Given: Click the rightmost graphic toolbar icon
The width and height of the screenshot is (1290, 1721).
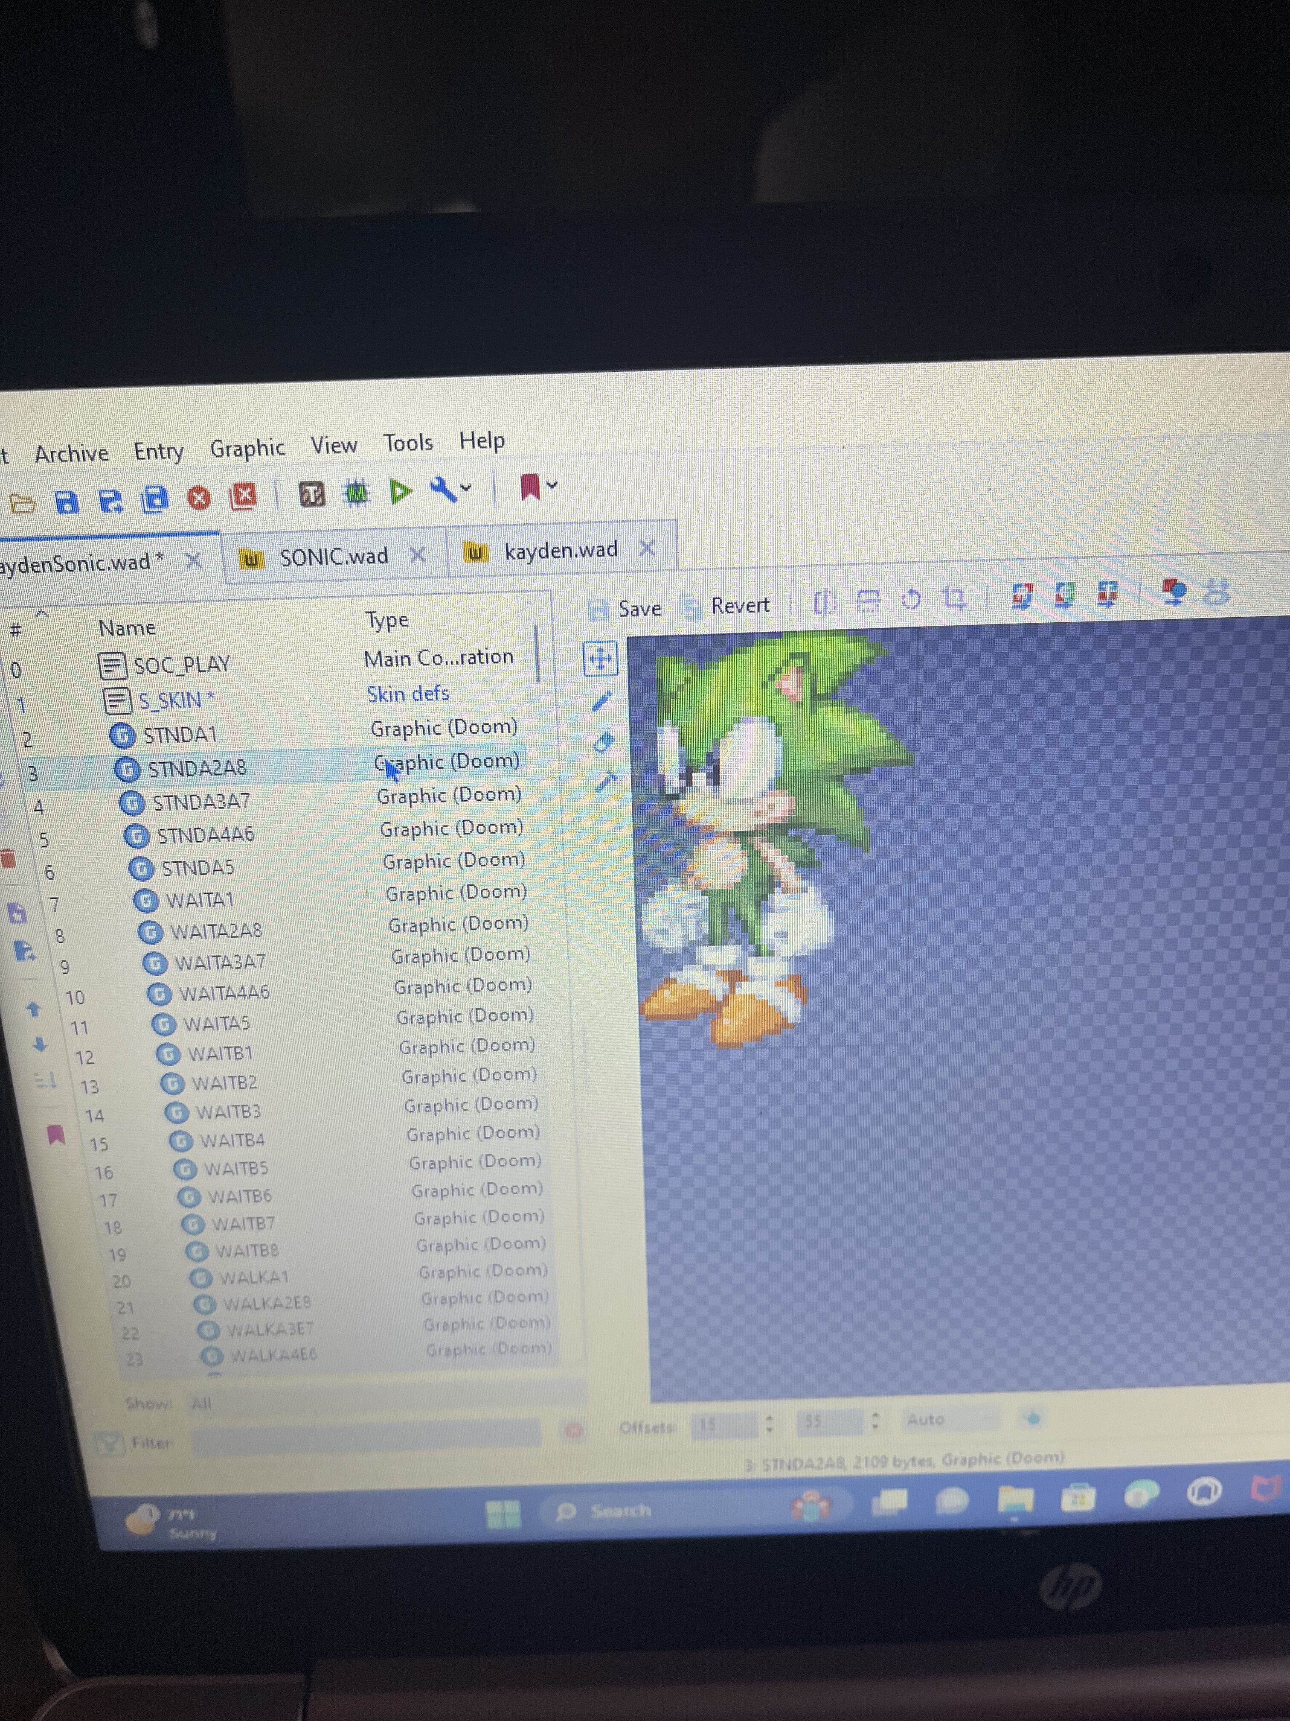Looking at the screenshot, I should tap(1217, 591).
